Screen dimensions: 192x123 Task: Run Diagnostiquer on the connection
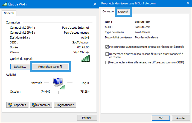click(65, 105)
